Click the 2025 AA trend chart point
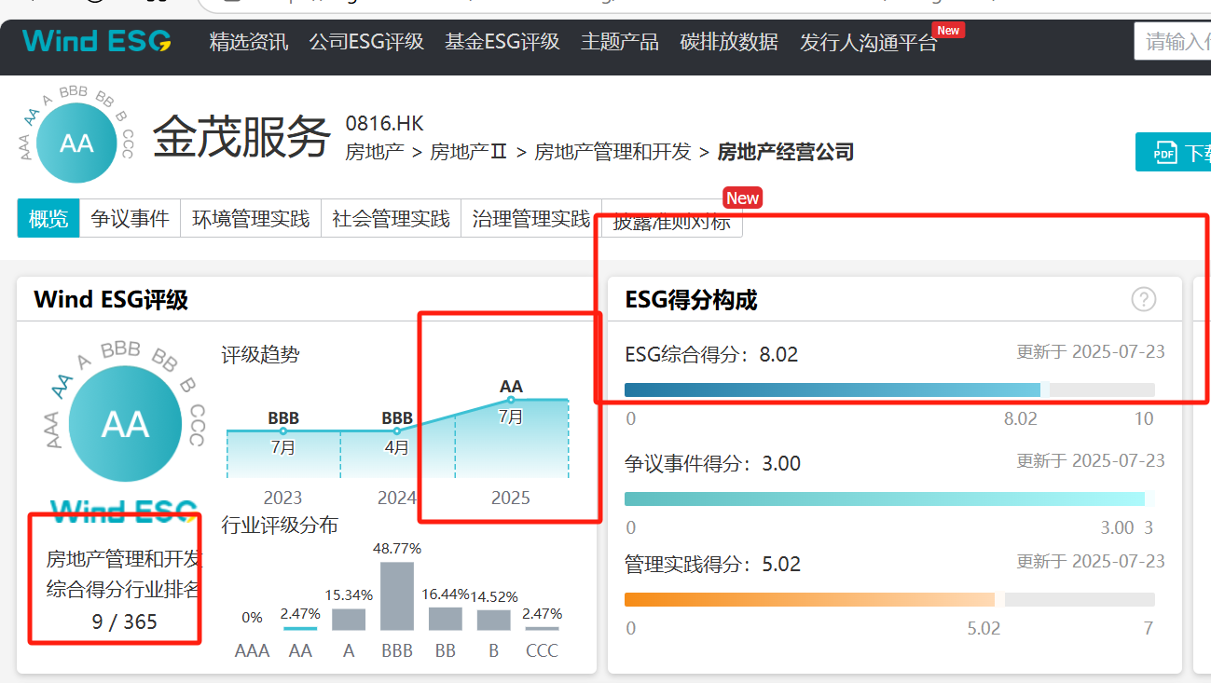Viewport: 1211px width, 683px height. [511, 400]
